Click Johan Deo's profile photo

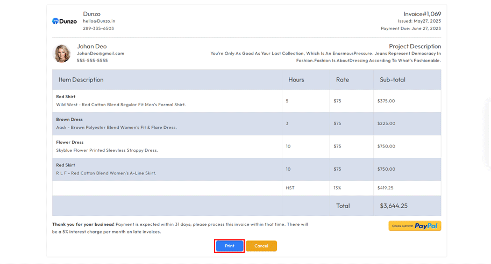click(x=62, y=54)
